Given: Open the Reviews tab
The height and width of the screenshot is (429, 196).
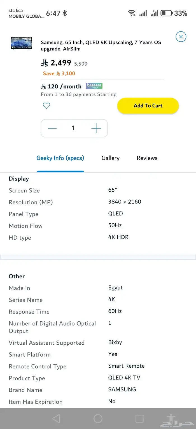Looking at the screenshot, I should pyautogui.click(x=147, y=158).
